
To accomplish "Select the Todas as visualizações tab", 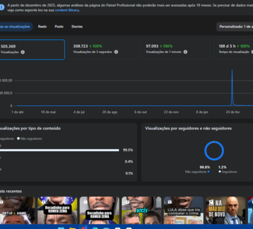I will click(16, 26).
